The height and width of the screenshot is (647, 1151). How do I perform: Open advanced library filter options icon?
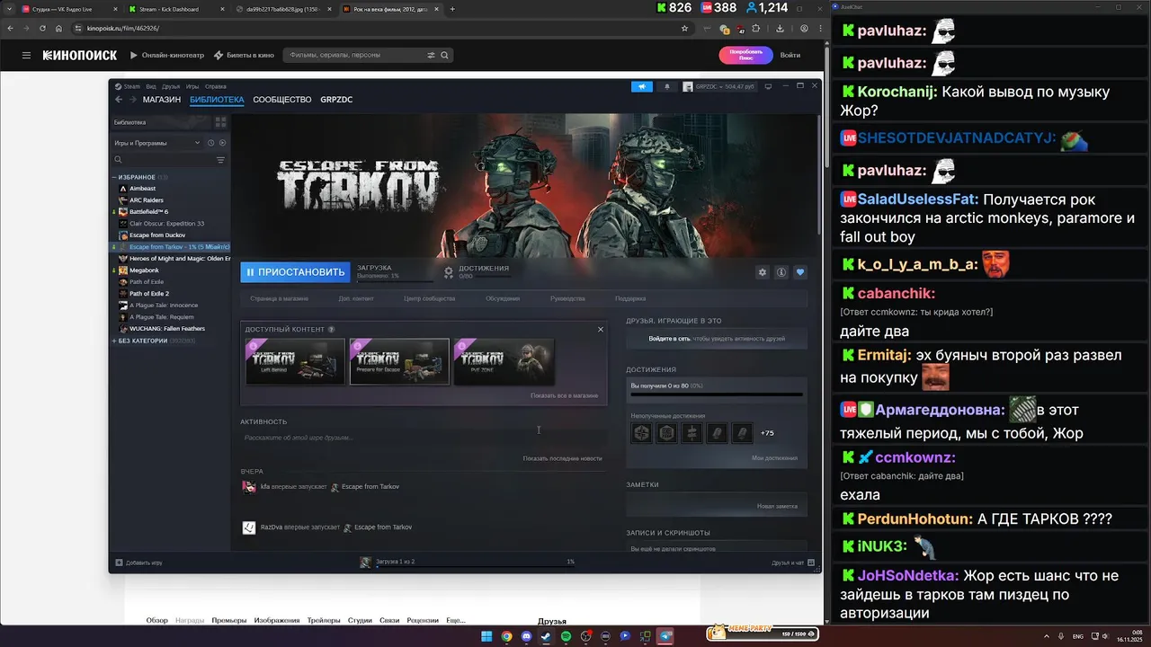point(220,160)
